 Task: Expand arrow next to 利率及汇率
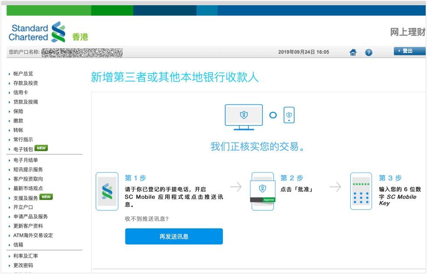tap(10, 256)
